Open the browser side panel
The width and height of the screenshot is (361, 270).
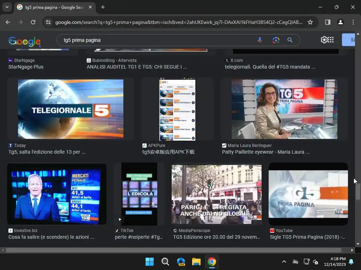tap(328, 22)
